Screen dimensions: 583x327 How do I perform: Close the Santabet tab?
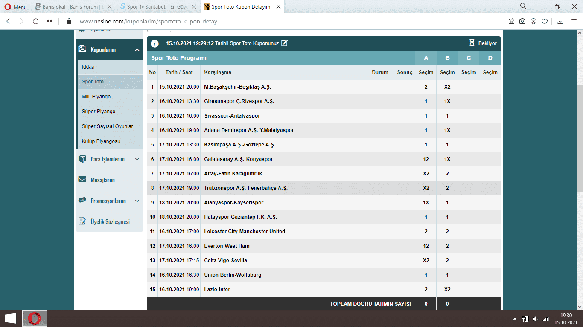(x=194, y=6)
